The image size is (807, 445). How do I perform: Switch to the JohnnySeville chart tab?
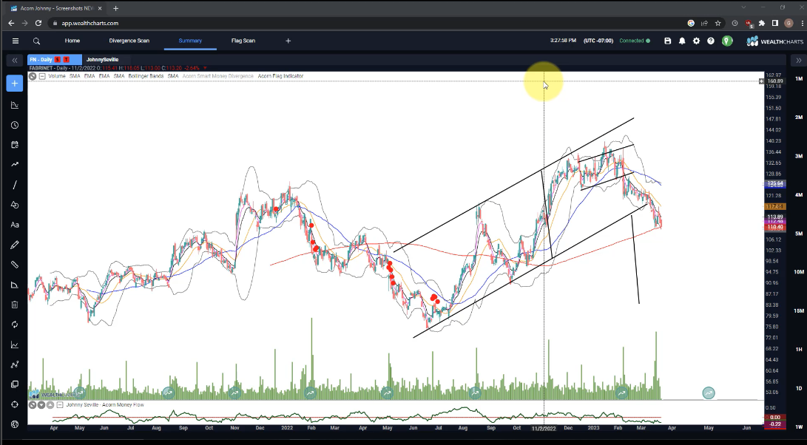coord(102,60)
